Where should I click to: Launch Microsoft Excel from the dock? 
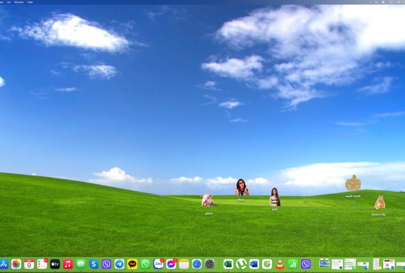tap(228, 264)
